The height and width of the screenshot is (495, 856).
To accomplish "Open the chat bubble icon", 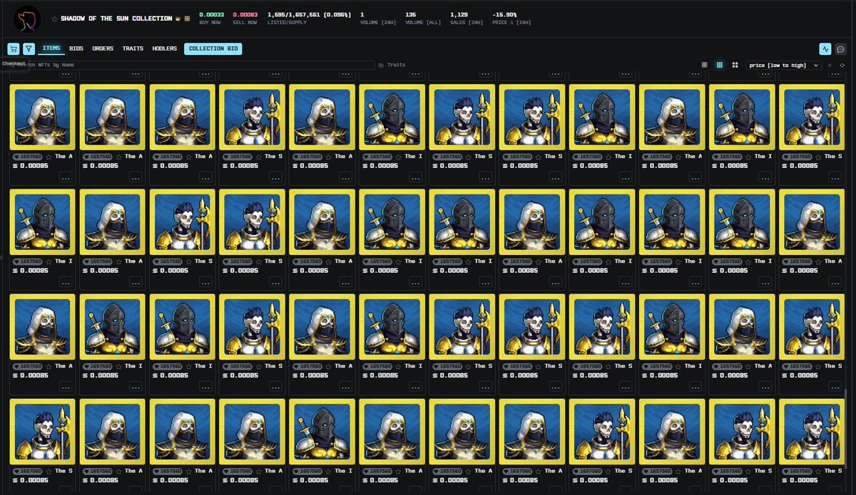I will click(841, 49).
